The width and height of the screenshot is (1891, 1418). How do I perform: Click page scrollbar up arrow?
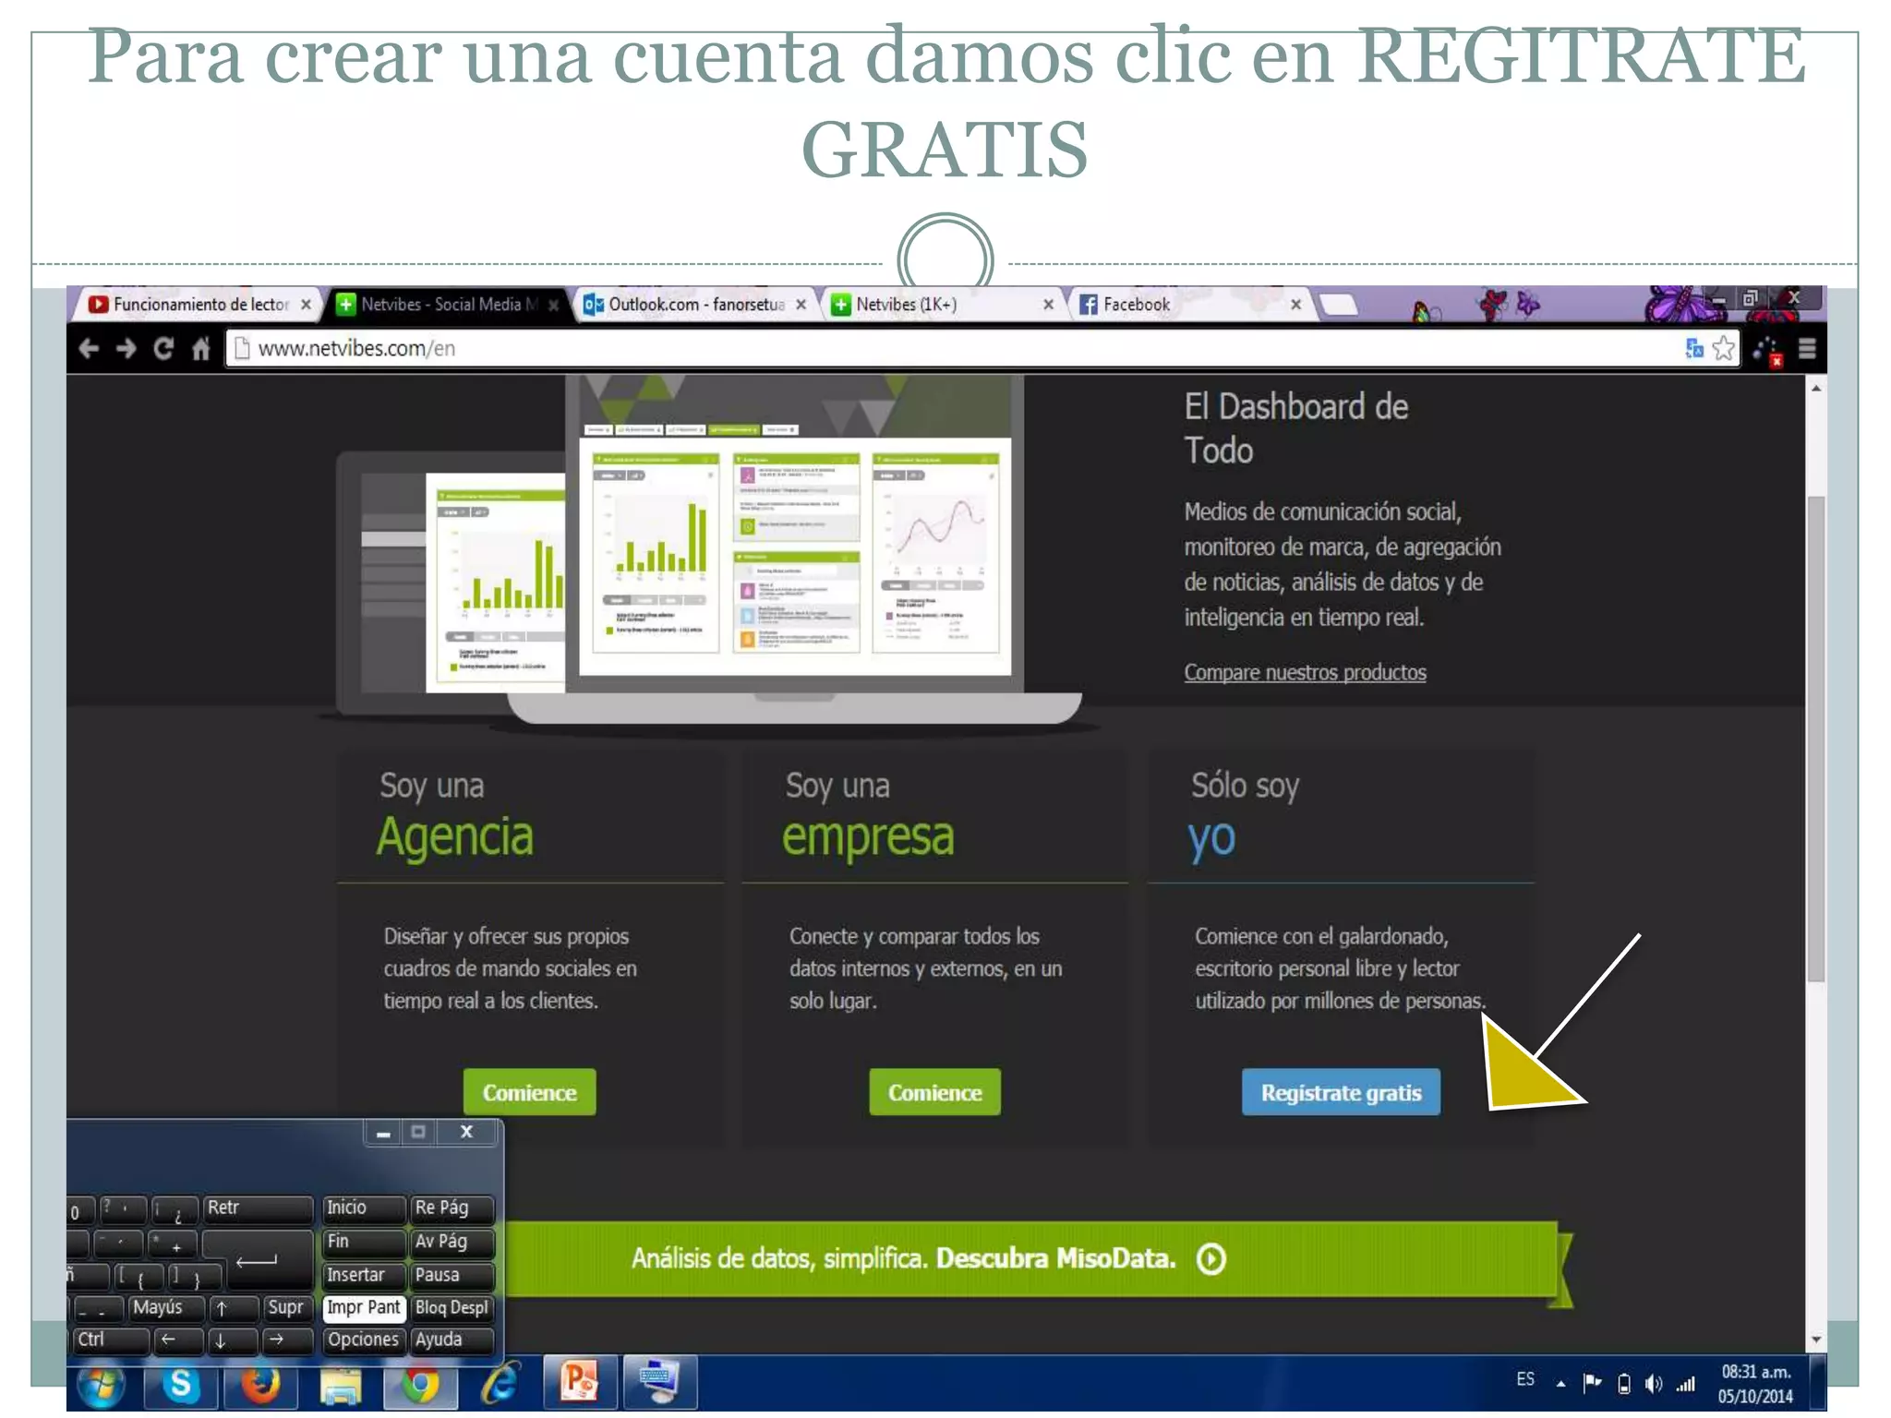pyautogui.click(x=1816, y=389)
